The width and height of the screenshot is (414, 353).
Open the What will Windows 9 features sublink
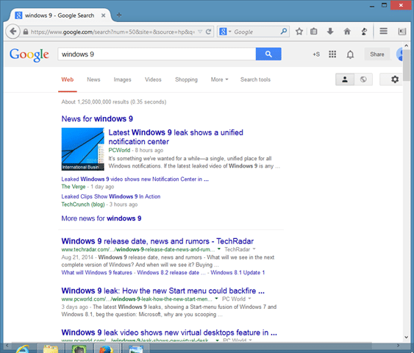tap(96, 273)
